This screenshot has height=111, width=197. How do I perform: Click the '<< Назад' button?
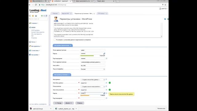(x=58, y=103)
